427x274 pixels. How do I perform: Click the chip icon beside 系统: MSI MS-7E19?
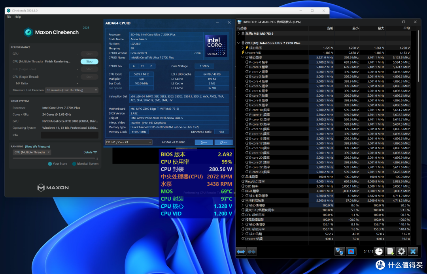tap(243, 34)
